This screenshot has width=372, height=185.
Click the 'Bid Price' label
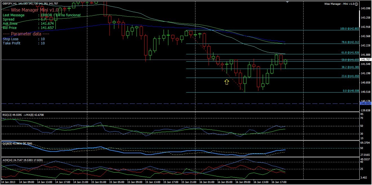[10, 28]
